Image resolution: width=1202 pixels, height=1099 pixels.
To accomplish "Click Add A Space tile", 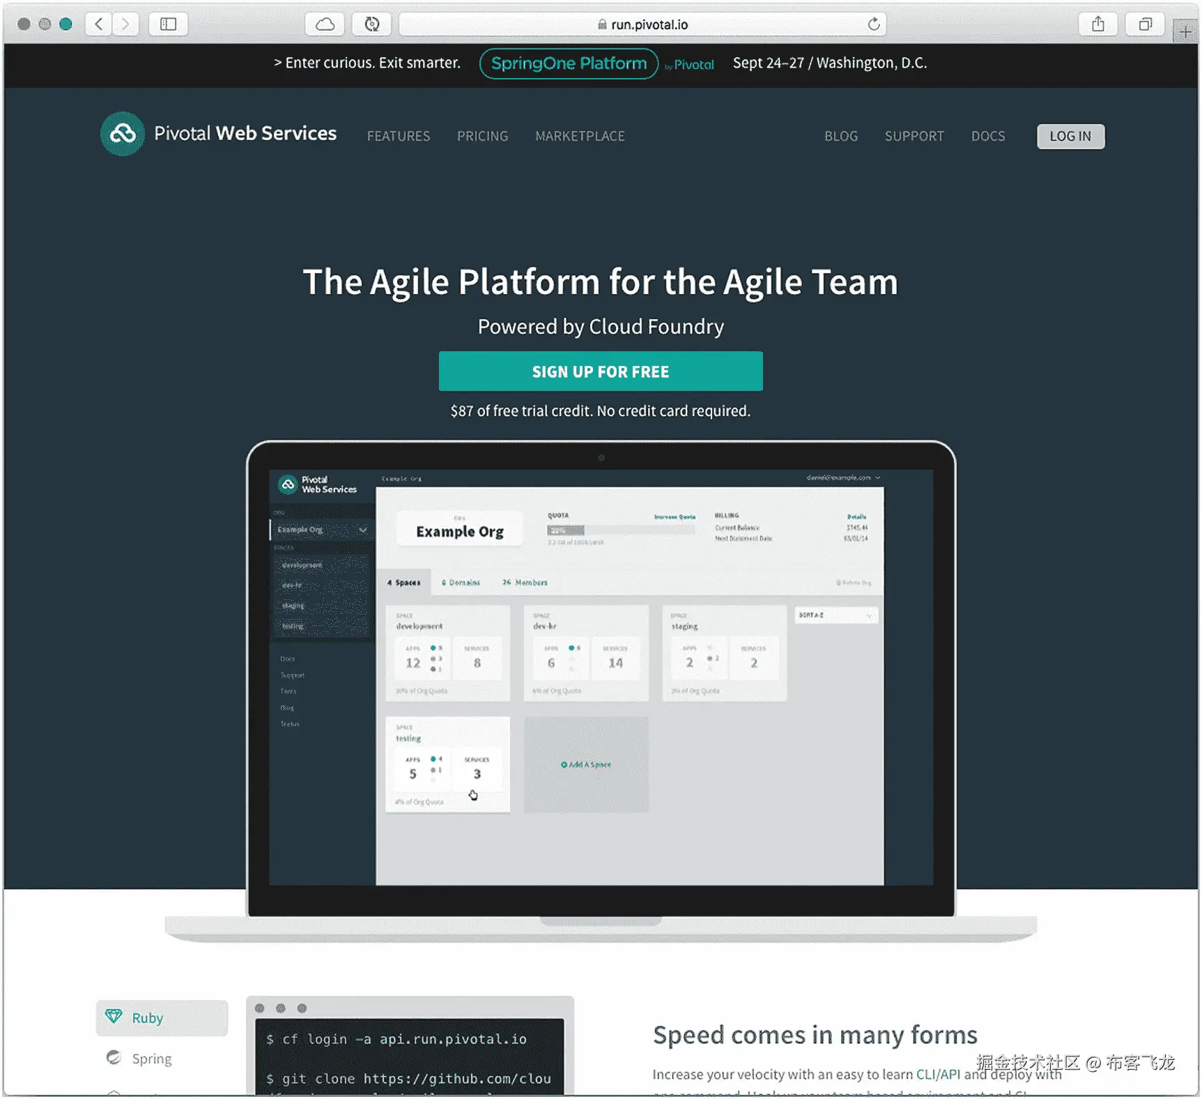I will (586, 764).
